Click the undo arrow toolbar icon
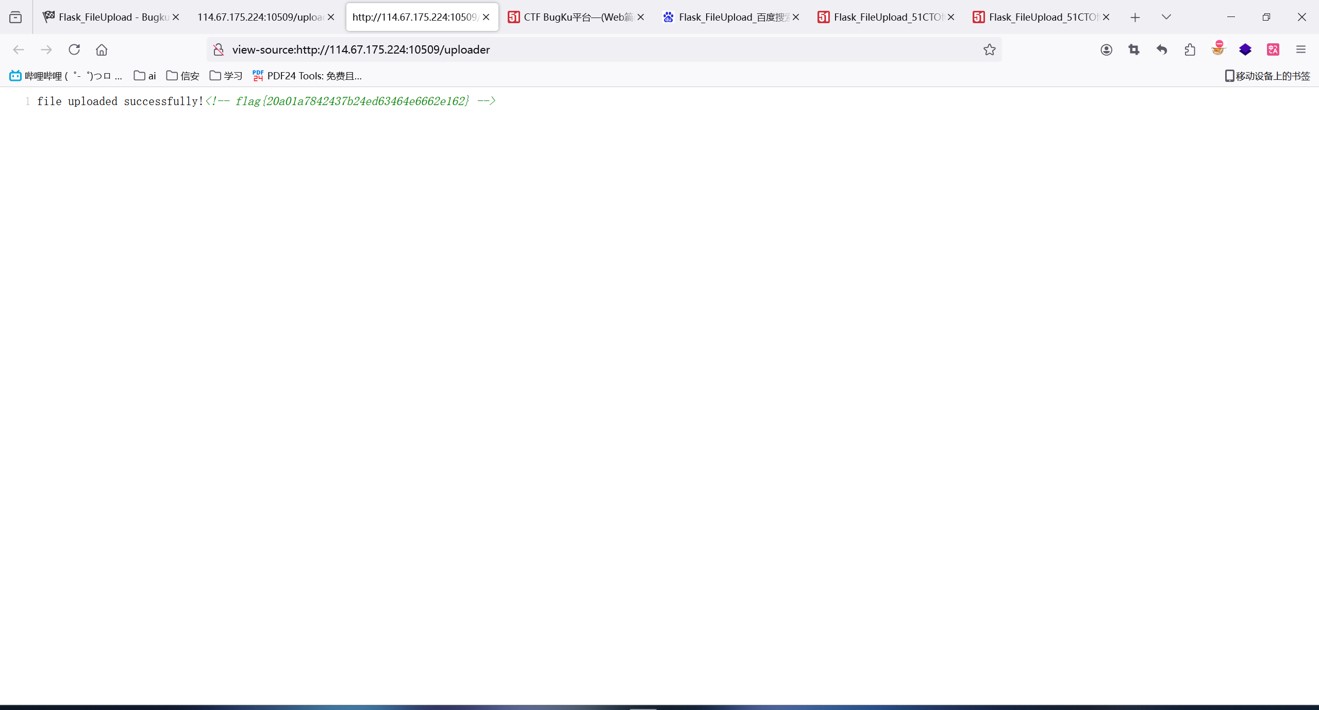The width and height of the screenshot is (1319, 710). coord(1162,49)
